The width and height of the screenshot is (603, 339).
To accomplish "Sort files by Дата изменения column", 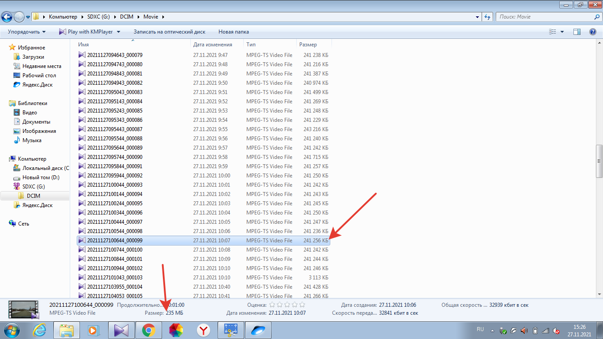I will coord(213,45).
